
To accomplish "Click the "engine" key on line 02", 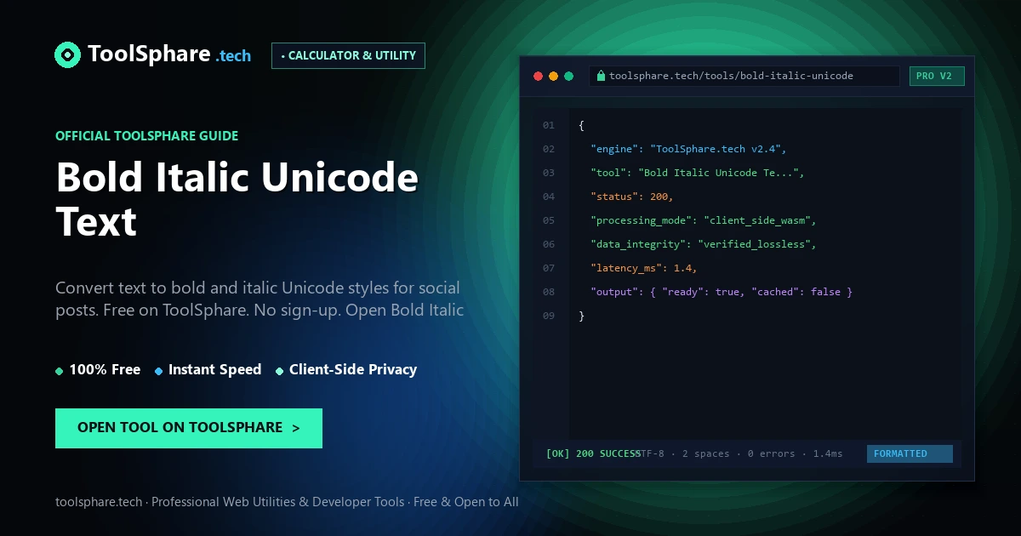I will pos(613,149).
